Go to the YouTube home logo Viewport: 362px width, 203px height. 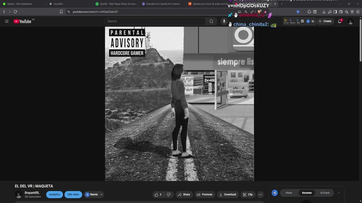(x=22, y=21)
